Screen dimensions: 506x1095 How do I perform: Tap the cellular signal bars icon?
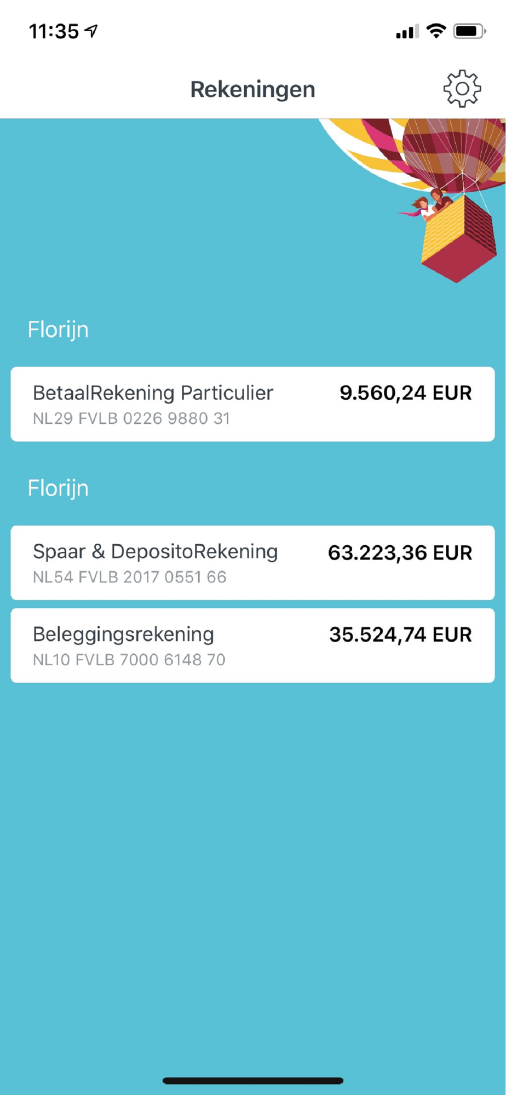(x=407, y=32)
